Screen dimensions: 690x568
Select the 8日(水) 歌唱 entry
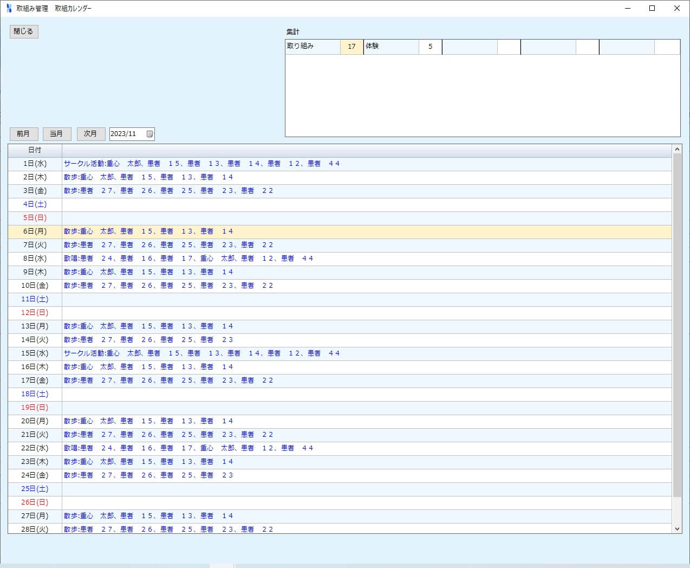tap(188, 259)
